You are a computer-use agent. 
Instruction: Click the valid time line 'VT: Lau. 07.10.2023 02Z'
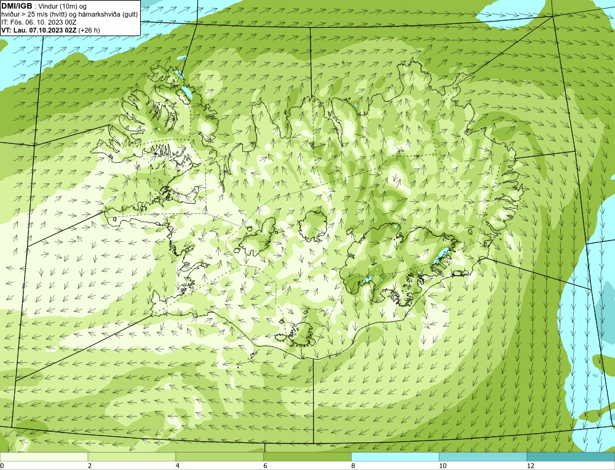pos(39,30)
